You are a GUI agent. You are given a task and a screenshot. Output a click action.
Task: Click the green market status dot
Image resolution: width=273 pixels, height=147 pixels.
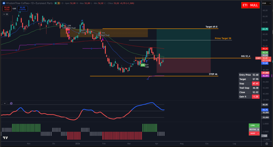pyautogui.click(x=55, y=3)
